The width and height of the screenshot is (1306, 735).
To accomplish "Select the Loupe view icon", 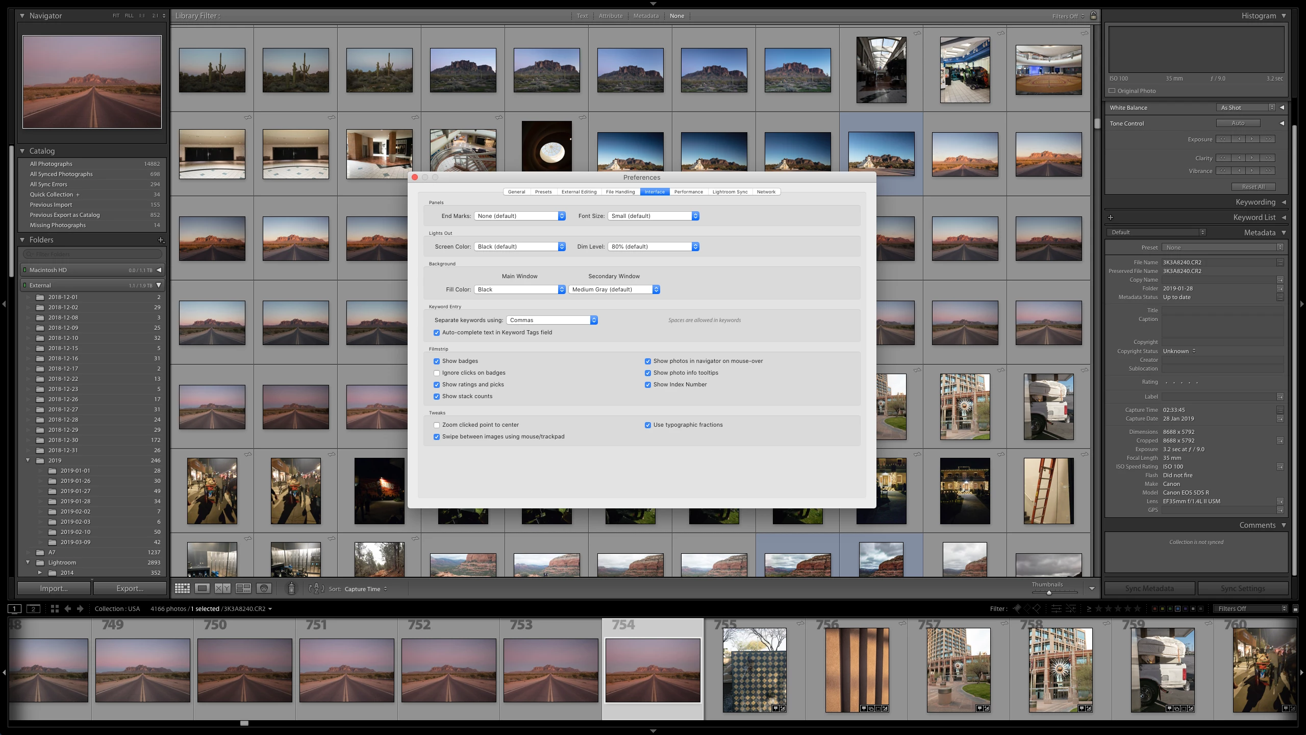I will [203, 589].
